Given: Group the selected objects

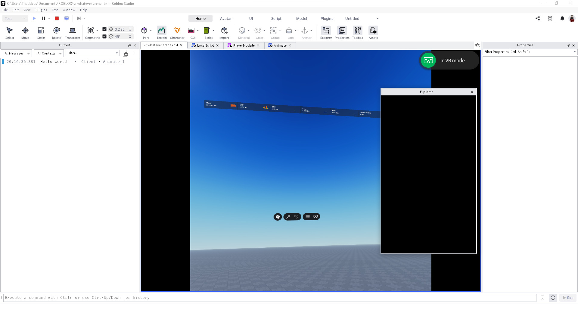Looking at the screenshot, I should click(273, 30).
